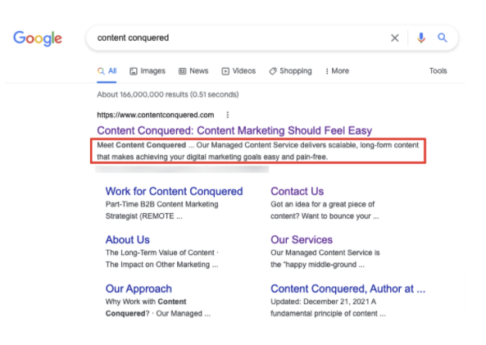The image size is (486, 345).
Task: Start voice search with microphone icon
Action: tap(421, 39)
